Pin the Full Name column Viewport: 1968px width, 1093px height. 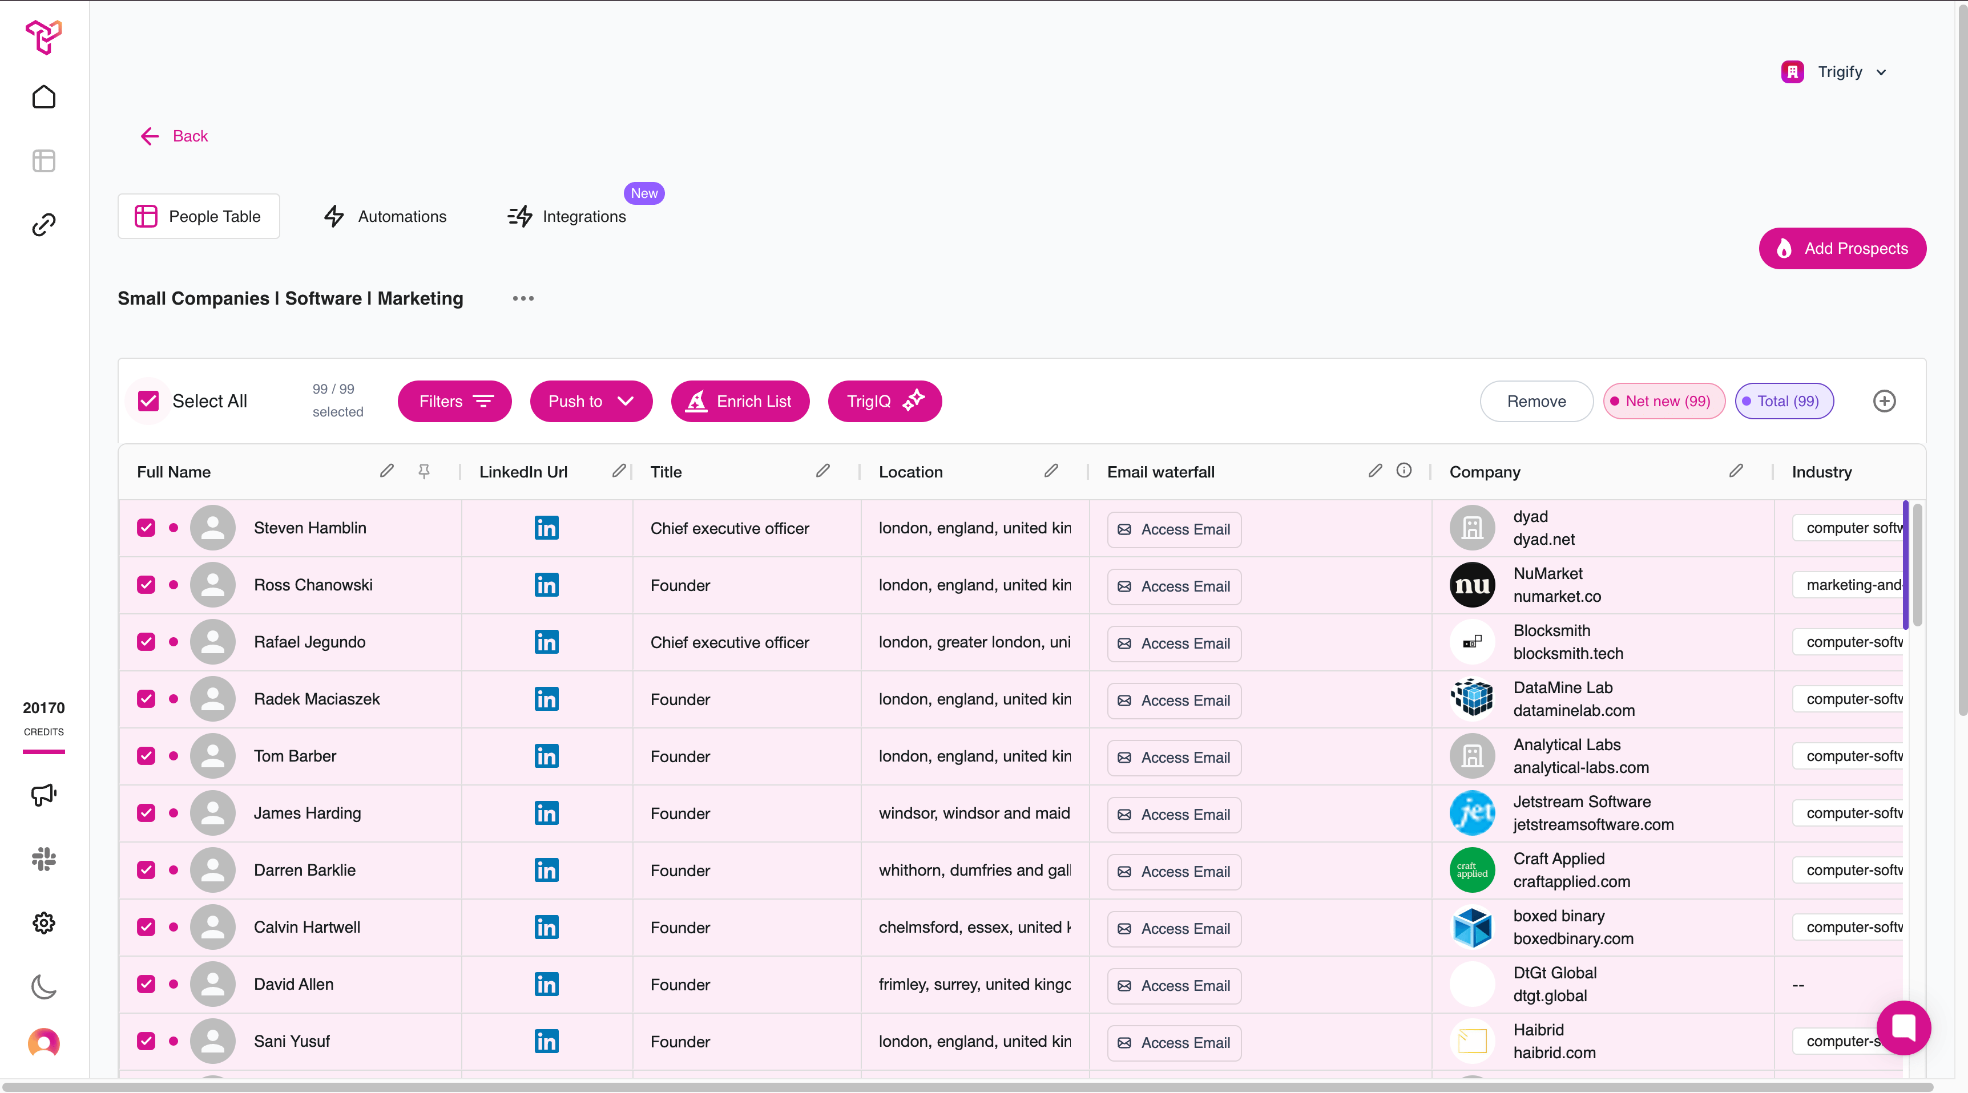[x=424, y=471]
